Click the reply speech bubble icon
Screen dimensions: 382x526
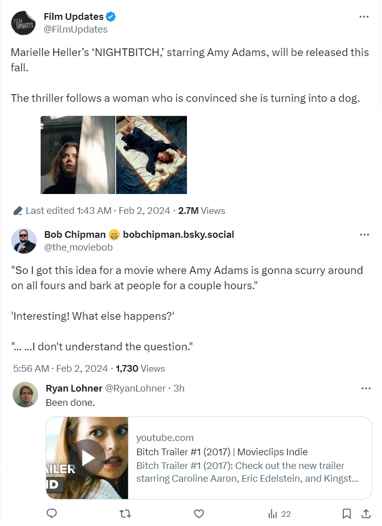[x=51, y=513]
